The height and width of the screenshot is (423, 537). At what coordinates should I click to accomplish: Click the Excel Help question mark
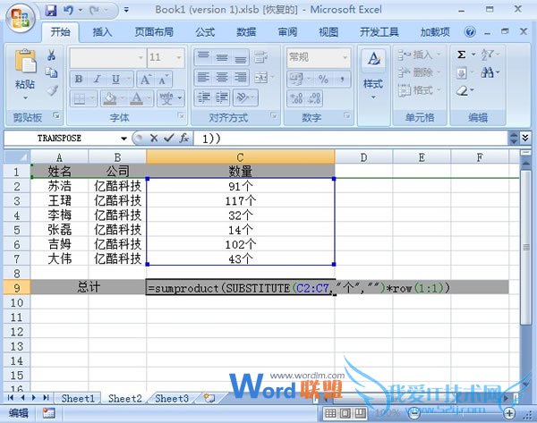tap(470, 32)
